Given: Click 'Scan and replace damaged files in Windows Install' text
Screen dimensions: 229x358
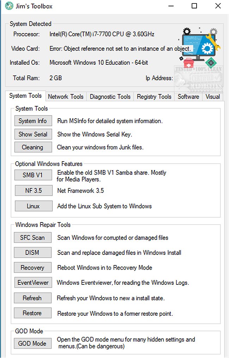Looking at the screenshot, I should (x=119, y=253).
